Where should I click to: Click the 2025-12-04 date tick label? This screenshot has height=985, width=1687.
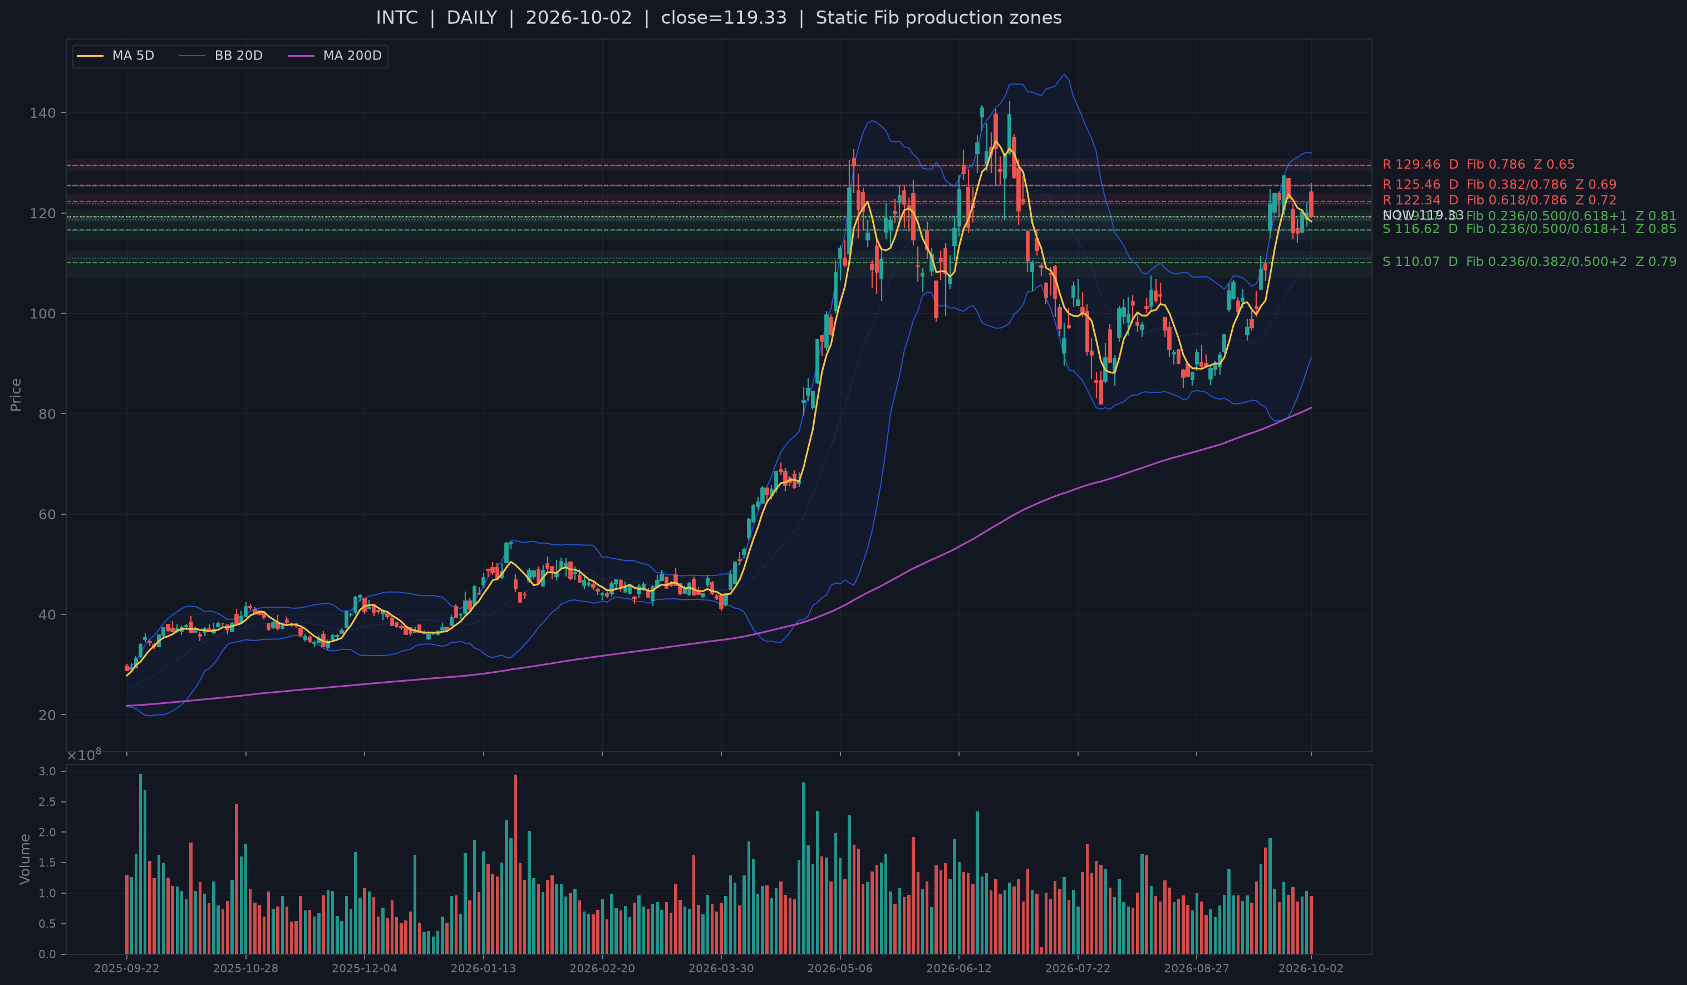(x=364, y=969)
